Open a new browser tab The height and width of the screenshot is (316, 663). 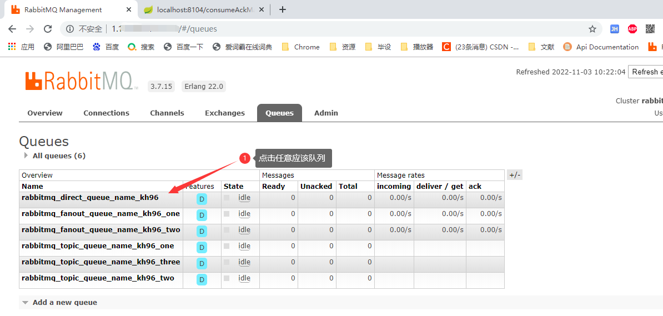[x=283, y=9]
